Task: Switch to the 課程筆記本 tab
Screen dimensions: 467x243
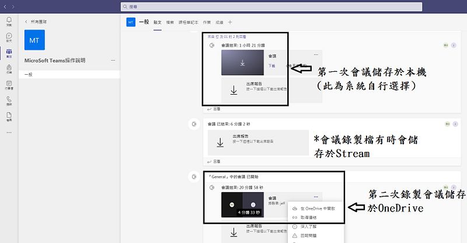Action: pos(188,22)
